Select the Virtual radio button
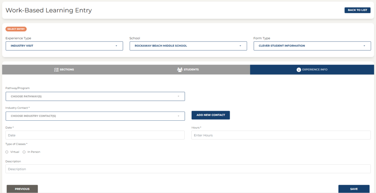 tap(7, 152)
